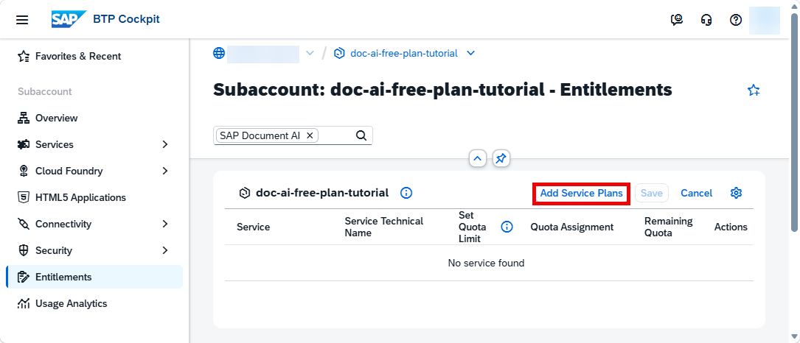
Task: Click Cancel in entitlements table
Action: (697, 194)
